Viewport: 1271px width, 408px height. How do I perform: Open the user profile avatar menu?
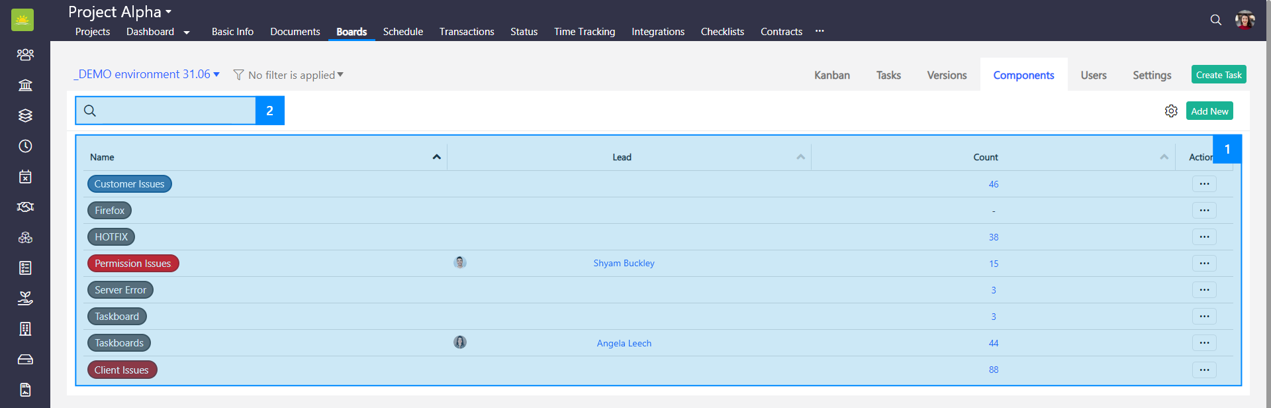point(1245,20)
